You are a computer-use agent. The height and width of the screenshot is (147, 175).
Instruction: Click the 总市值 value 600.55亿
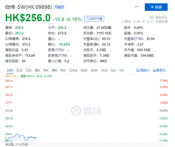(x=144, y=50)
